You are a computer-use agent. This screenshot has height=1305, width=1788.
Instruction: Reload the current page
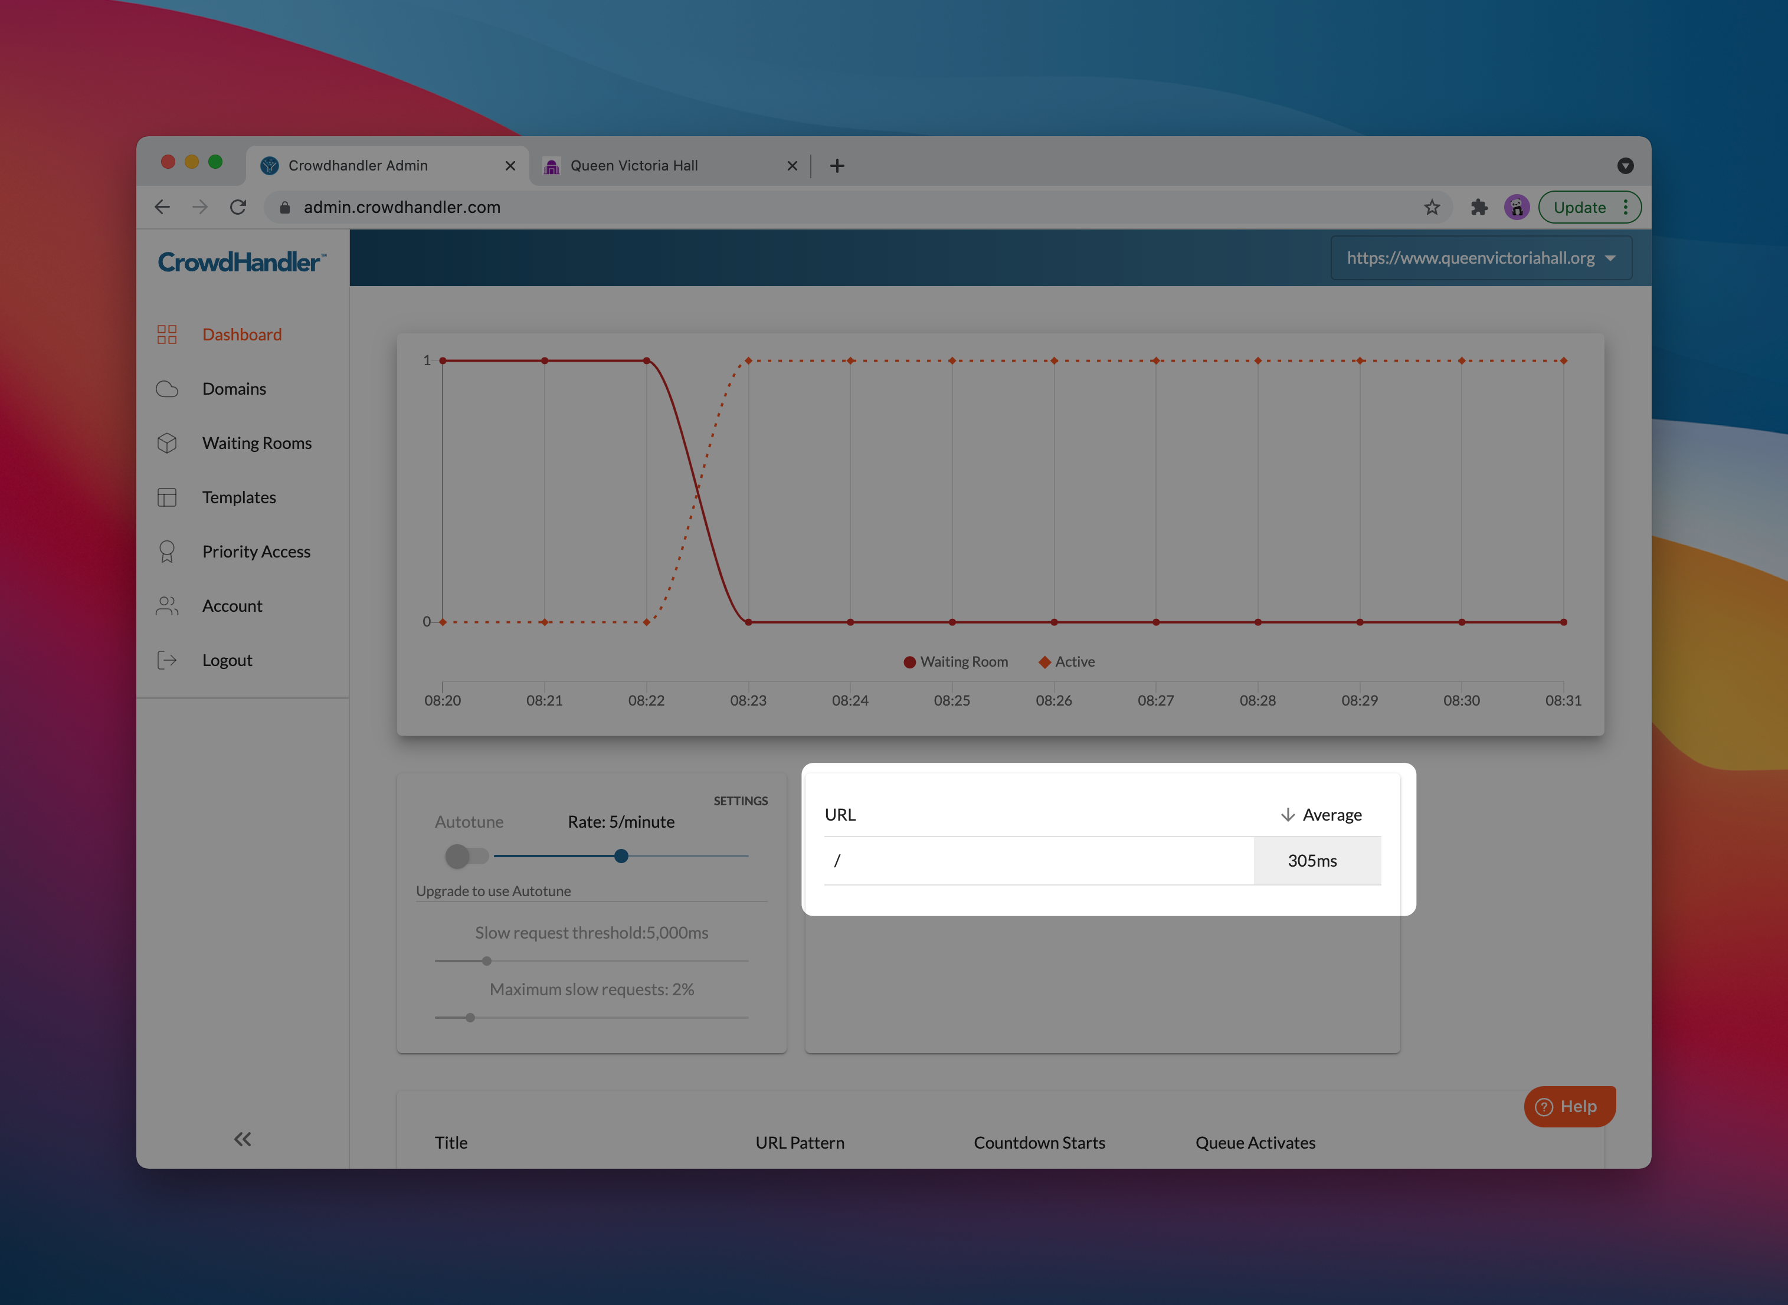pyautogui.click(x=238, y=207)
